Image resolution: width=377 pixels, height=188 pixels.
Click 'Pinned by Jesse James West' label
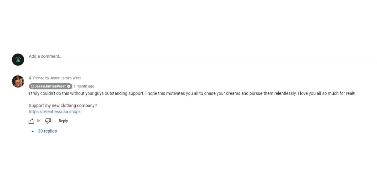(57, 78)
